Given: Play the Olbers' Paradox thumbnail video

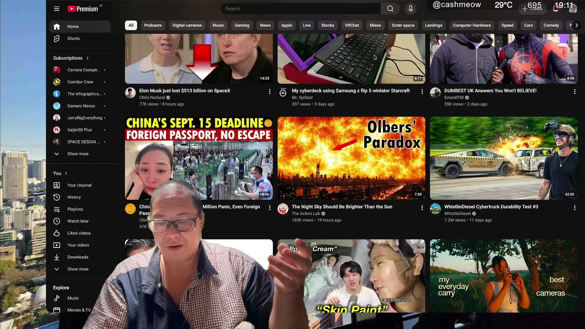Looking at the screenshot, I should [351, 158].
